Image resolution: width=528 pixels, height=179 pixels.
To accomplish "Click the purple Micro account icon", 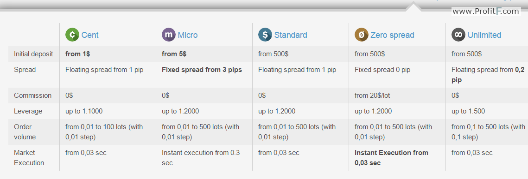I will point(169,35).
